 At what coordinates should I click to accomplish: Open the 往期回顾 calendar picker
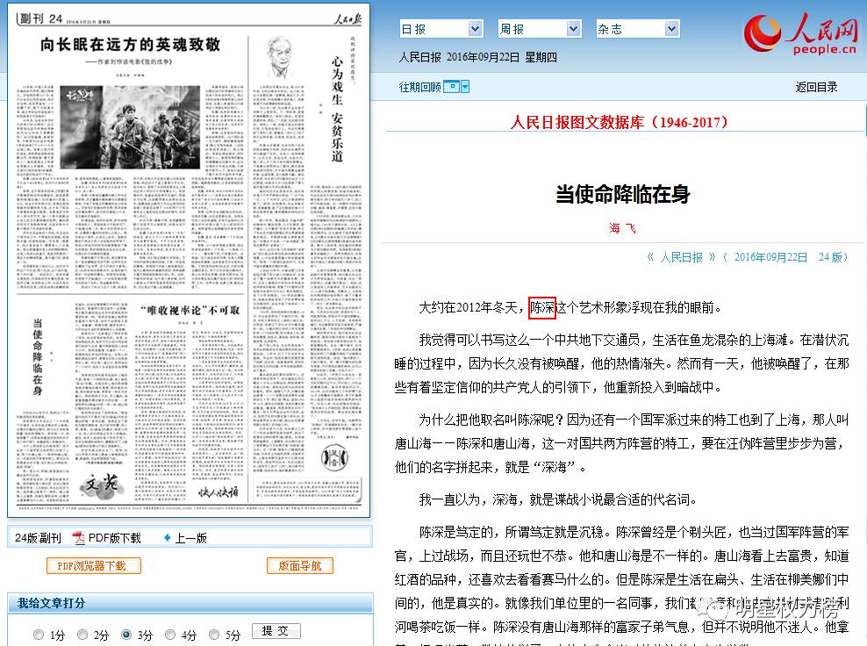tap(452, 87)
